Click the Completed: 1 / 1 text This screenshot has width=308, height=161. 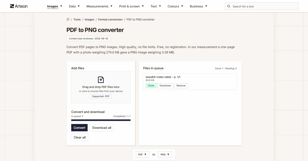pyautogui.click(x=122, y=116)
